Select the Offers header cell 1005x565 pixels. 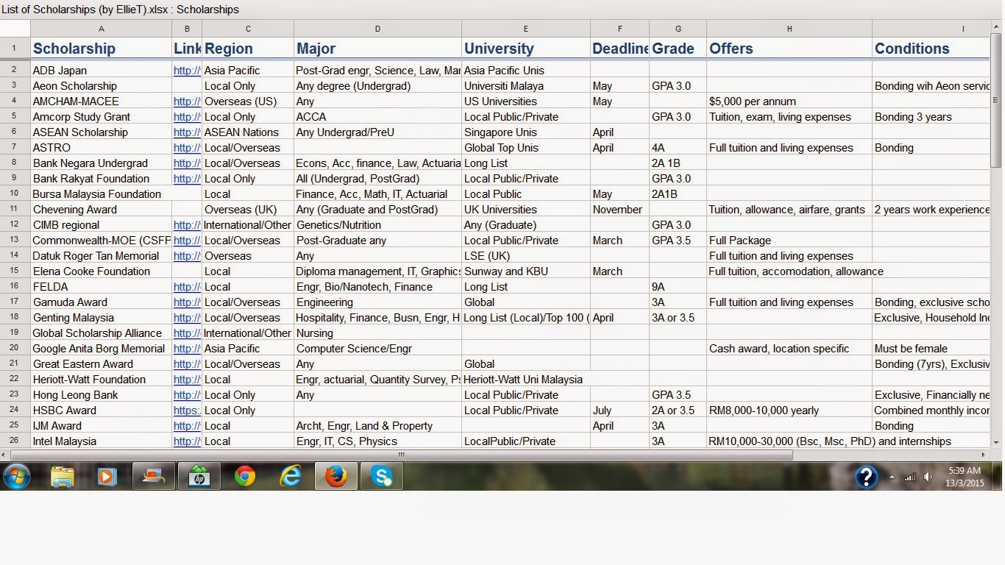click(789, 49)
